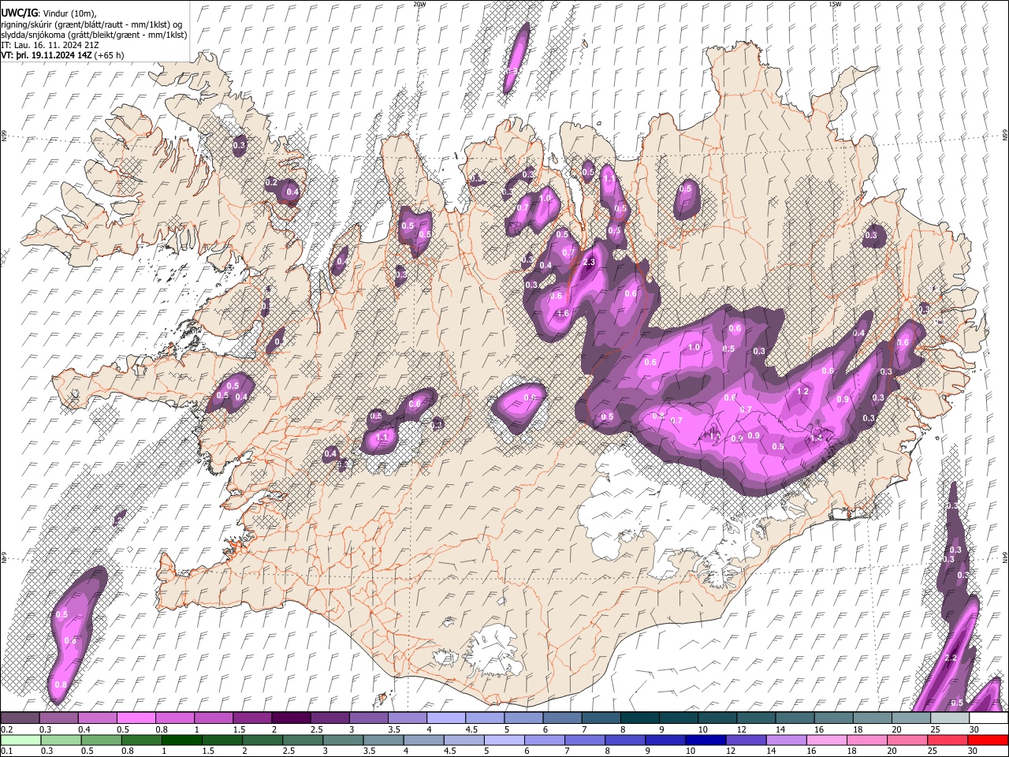Select the dark teal top-row swatch from 8 to 9
The image size is (1009, 757).
coord(639,718)
